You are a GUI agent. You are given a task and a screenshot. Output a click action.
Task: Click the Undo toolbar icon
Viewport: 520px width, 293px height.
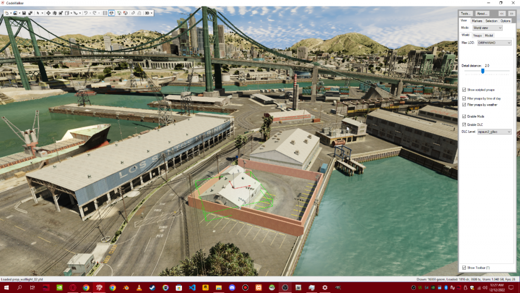pos(86,13)
